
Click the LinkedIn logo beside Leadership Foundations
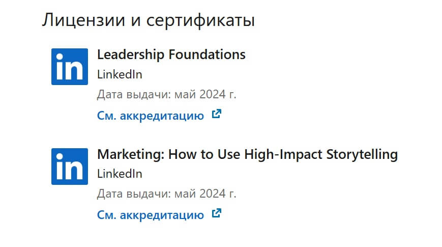pyautogui.click(x=70, y=67)
